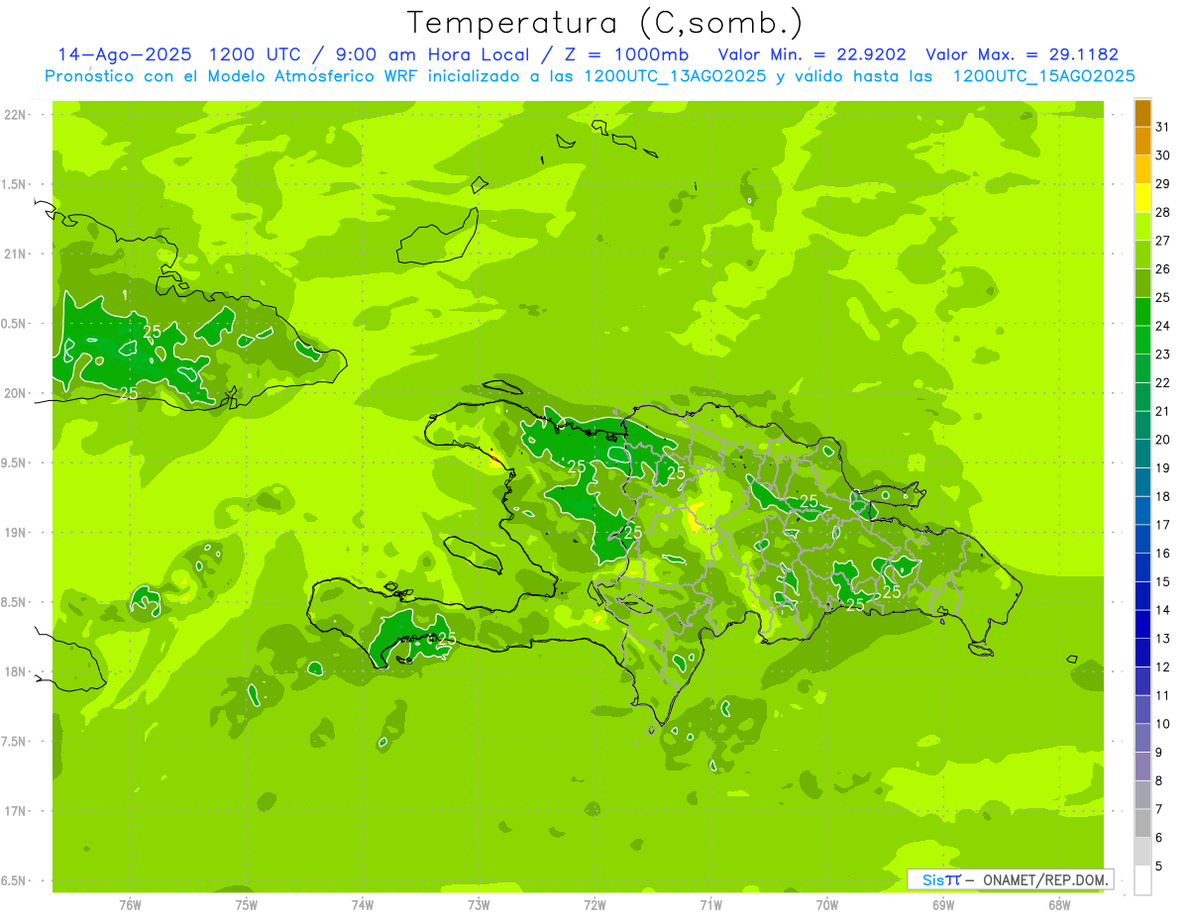Viewport: 1189px width, 918px height.
Task: Click the '68W' longitude label
Action: (1058, 905)
